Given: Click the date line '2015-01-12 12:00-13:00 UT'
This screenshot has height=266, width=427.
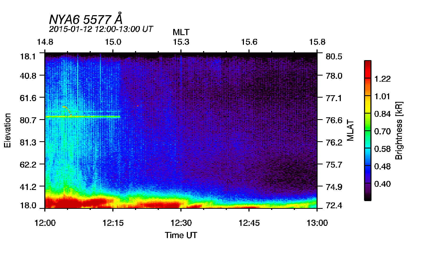Looking at the screenshot, I should (x=101, y=29).
